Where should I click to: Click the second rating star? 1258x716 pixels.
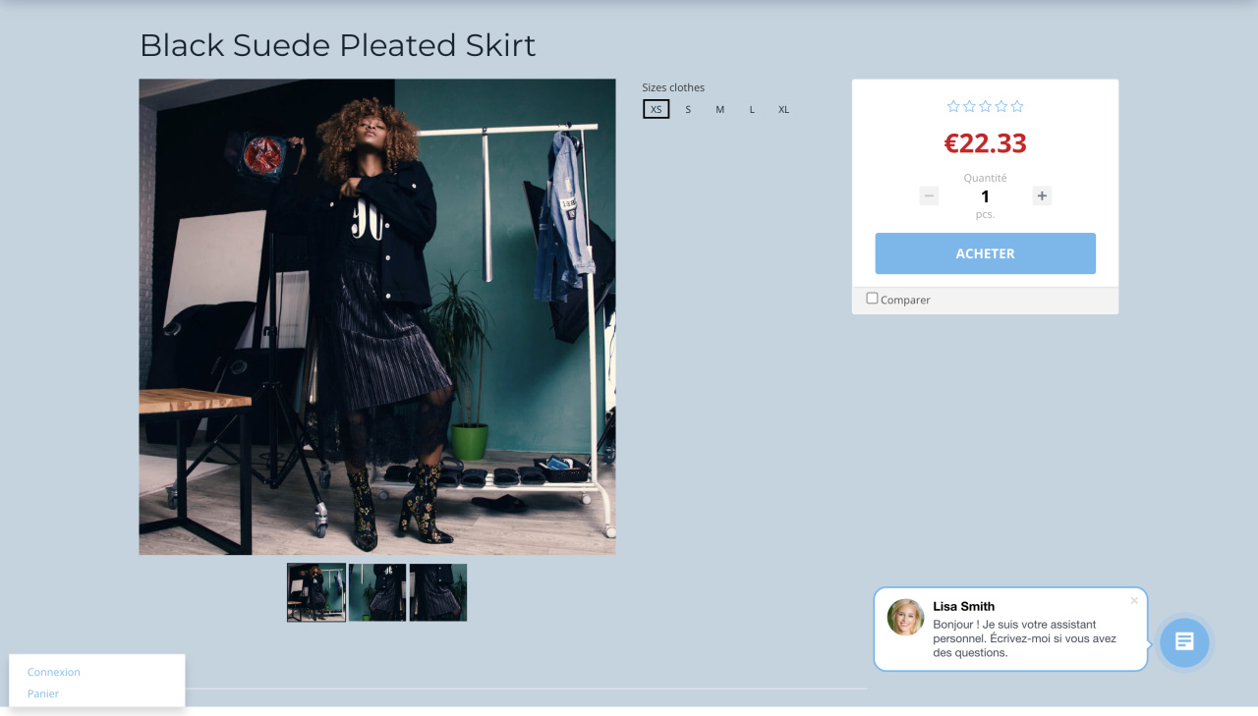pyautogui.click(x=969, y=106)
